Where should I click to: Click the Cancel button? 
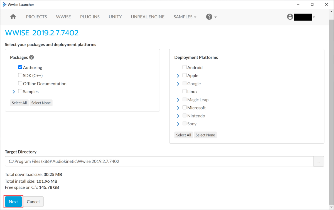pos(33,202)
